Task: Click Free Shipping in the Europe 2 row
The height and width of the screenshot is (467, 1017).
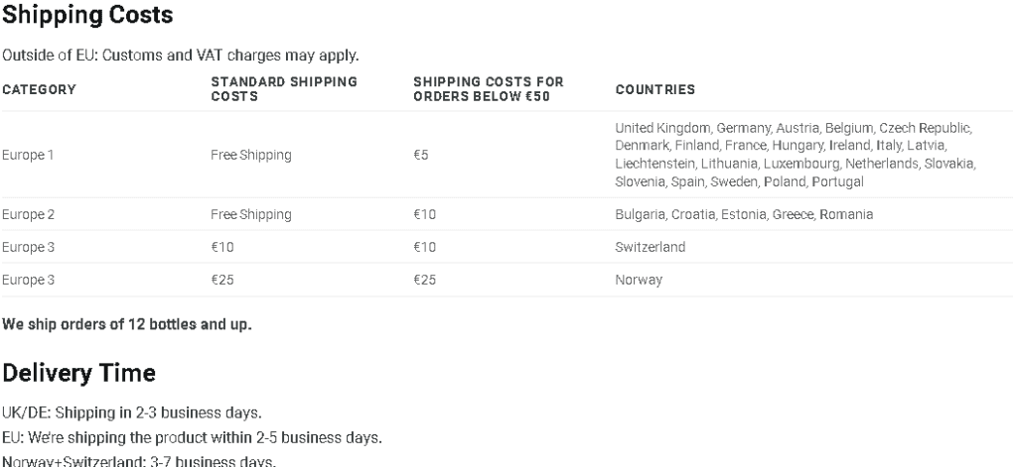Action: [251, 214]
